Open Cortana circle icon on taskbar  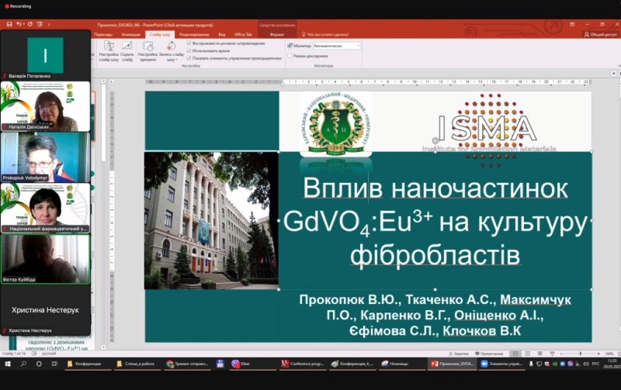pos(39,364)
